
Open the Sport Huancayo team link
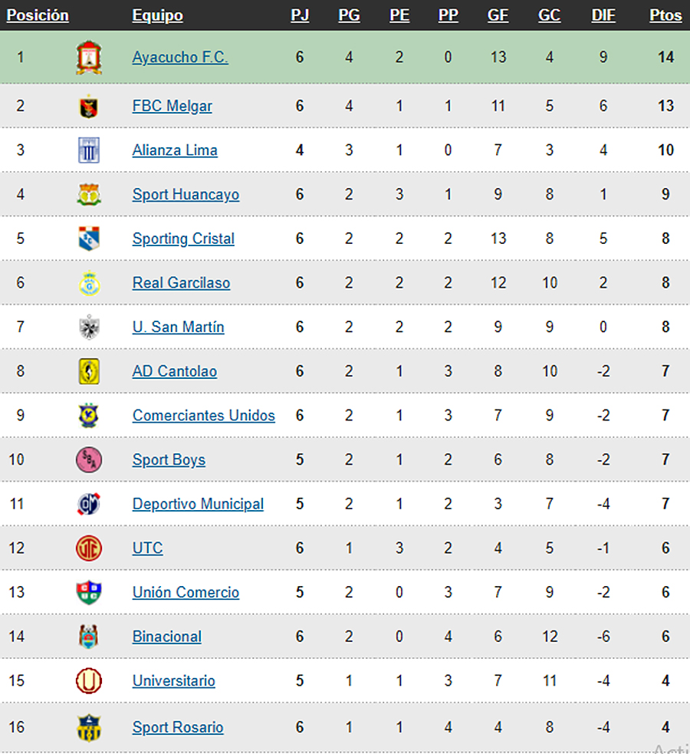[x=186, y=194]
